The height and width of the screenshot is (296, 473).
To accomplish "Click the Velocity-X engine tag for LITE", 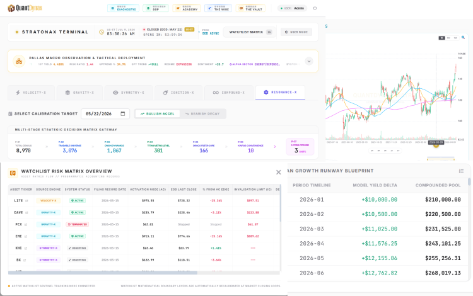I will pyautogui.click(x=49, y=200).
